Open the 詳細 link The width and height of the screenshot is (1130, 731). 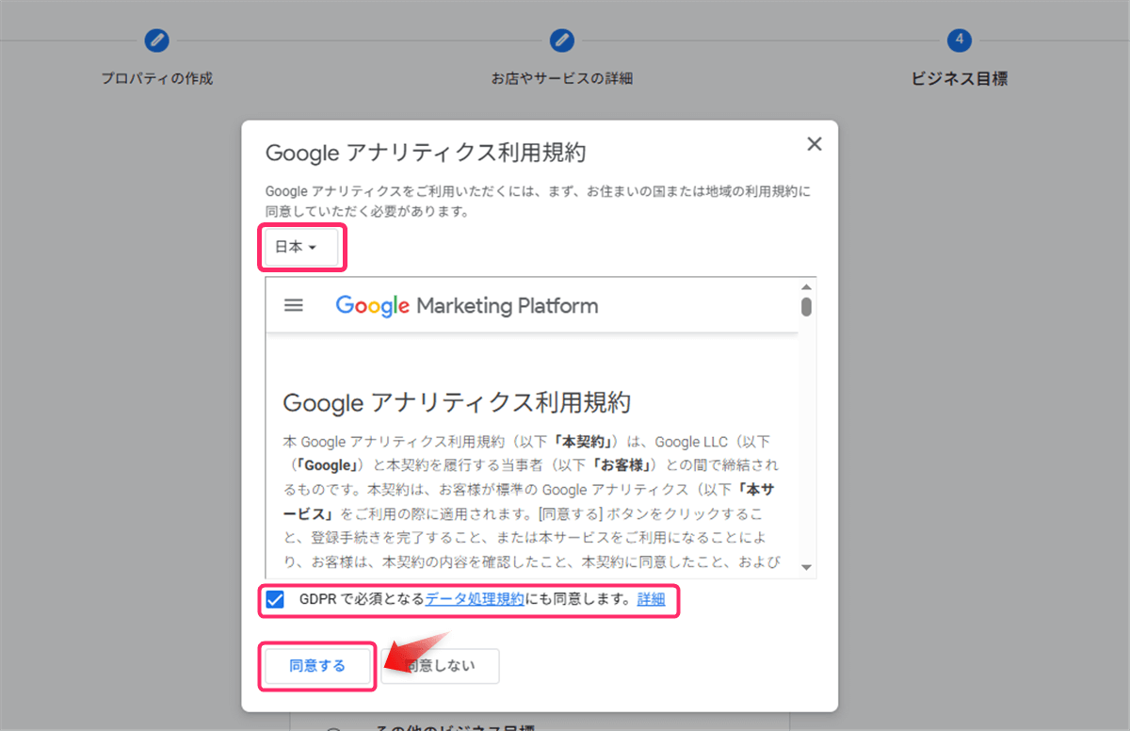pyautogui.click(x=651, y=599)
